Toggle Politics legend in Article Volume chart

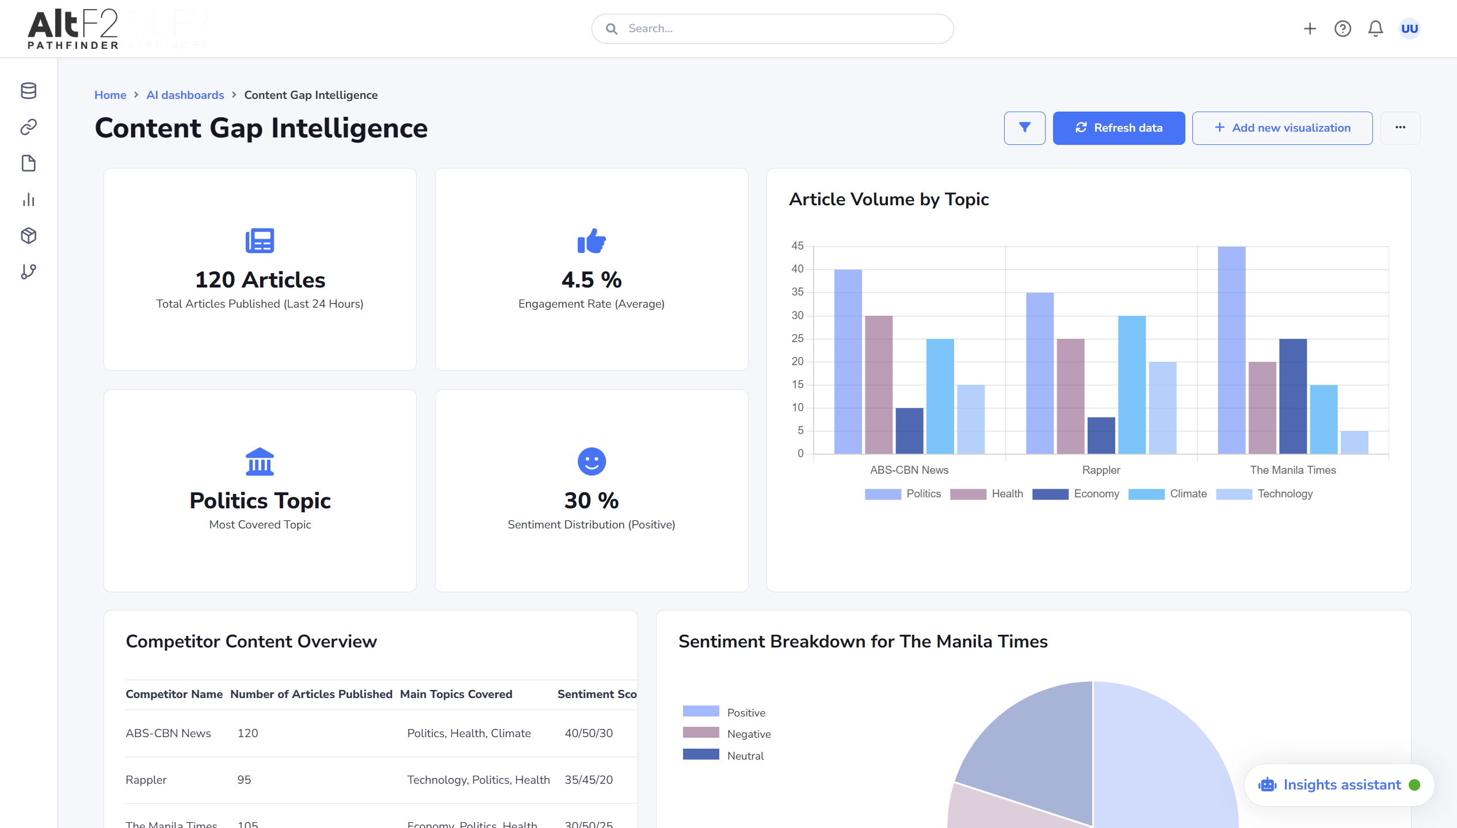(903, 494)
